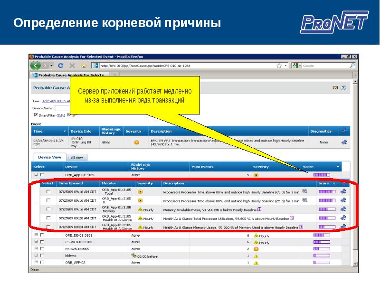Toggle the SmartFilter checkbox

coord(35,115)
